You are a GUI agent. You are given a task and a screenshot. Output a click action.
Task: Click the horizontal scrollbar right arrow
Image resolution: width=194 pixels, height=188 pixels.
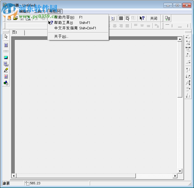[x=175, y=176]
